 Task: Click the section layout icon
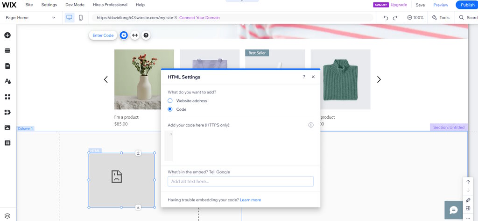click(468, 208)
